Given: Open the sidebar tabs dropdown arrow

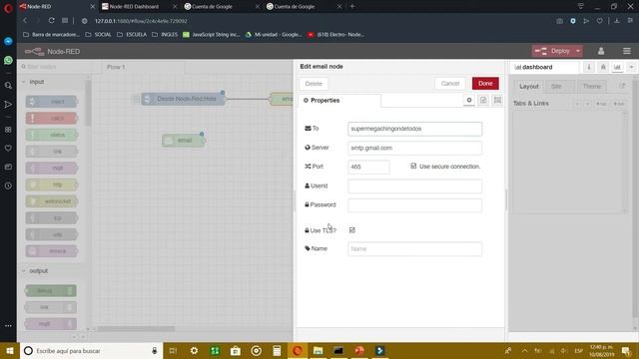Looking at the screenshot, I should click(x=631, y=67).
